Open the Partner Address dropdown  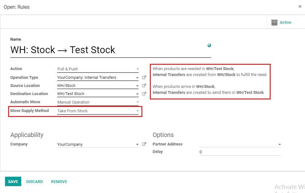coord(279,145)
